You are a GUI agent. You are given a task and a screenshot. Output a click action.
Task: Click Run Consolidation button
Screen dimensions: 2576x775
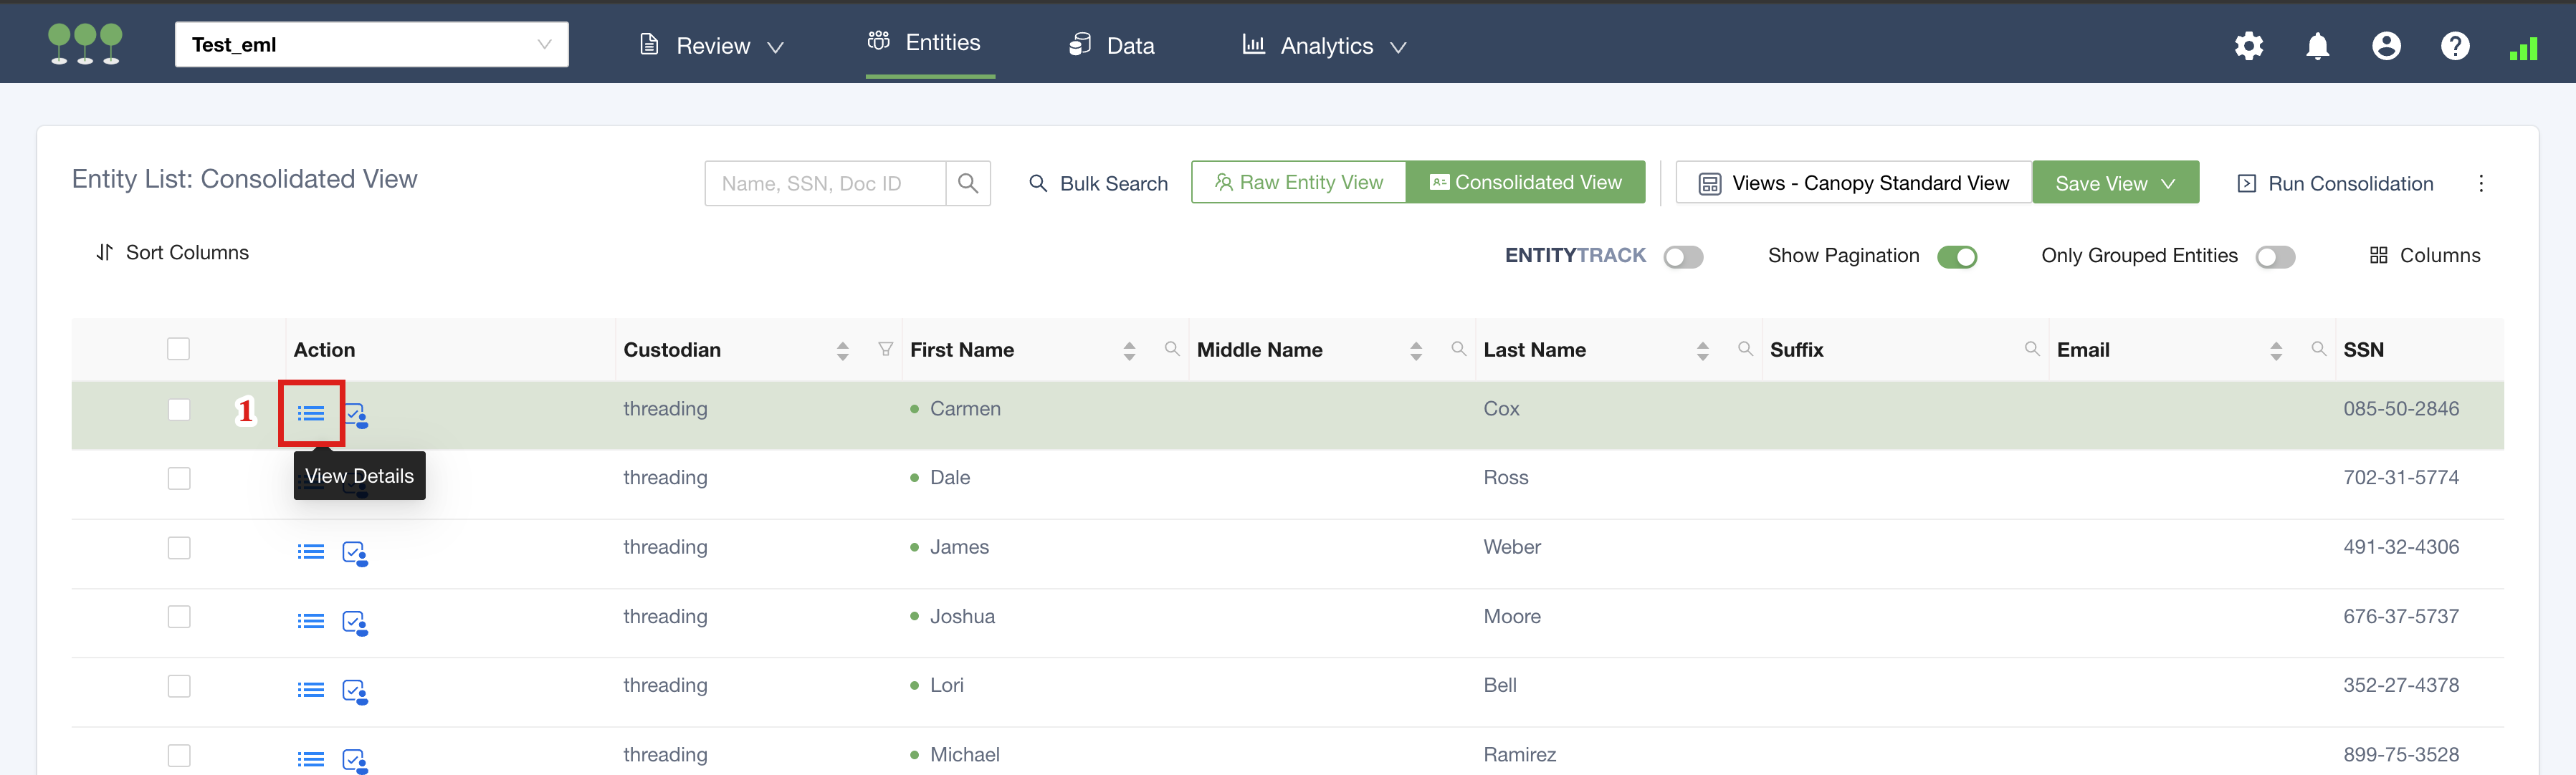(x=2335, y=184)
